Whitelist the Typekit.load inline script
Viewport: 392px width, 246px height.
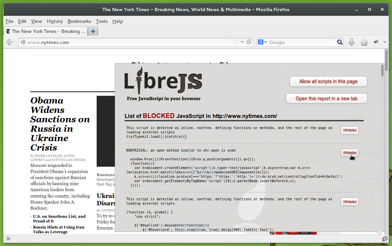coord(350,130)
